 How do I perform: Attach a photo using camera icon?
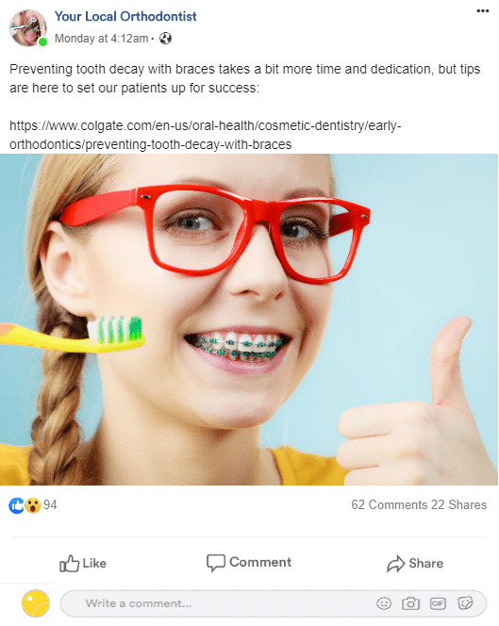point(410,603)
